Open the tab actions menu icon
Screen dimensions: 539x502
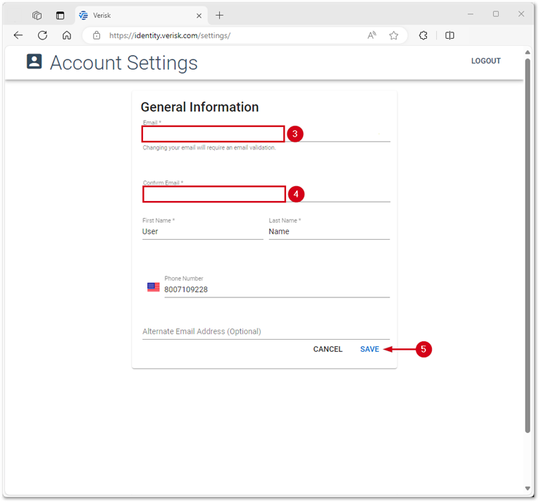[60, 15]
